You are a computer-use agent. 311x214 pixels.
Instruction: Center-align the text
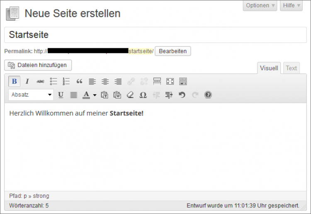[105, 81]
